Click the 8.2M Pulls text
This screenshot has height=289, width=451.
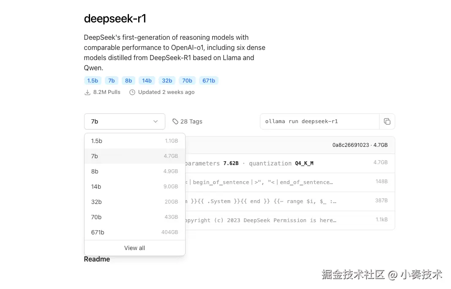107,92
